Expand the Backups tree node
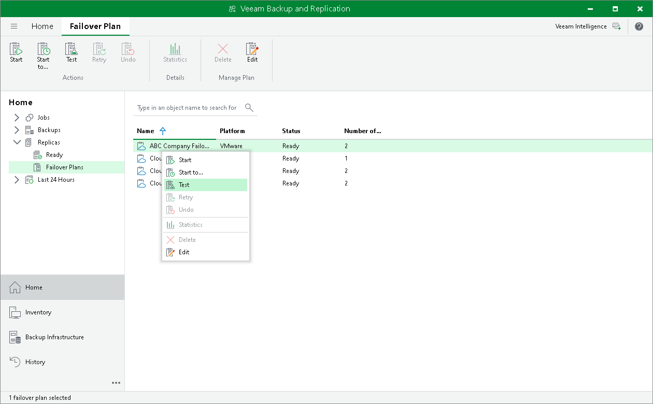The width and height of the screenshot is (653, 404). pos(17,130)
